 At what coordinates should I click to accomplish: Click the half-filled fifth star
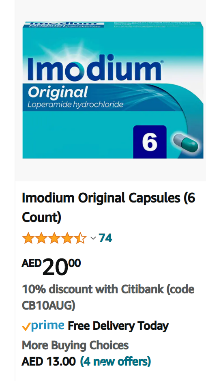80,238
